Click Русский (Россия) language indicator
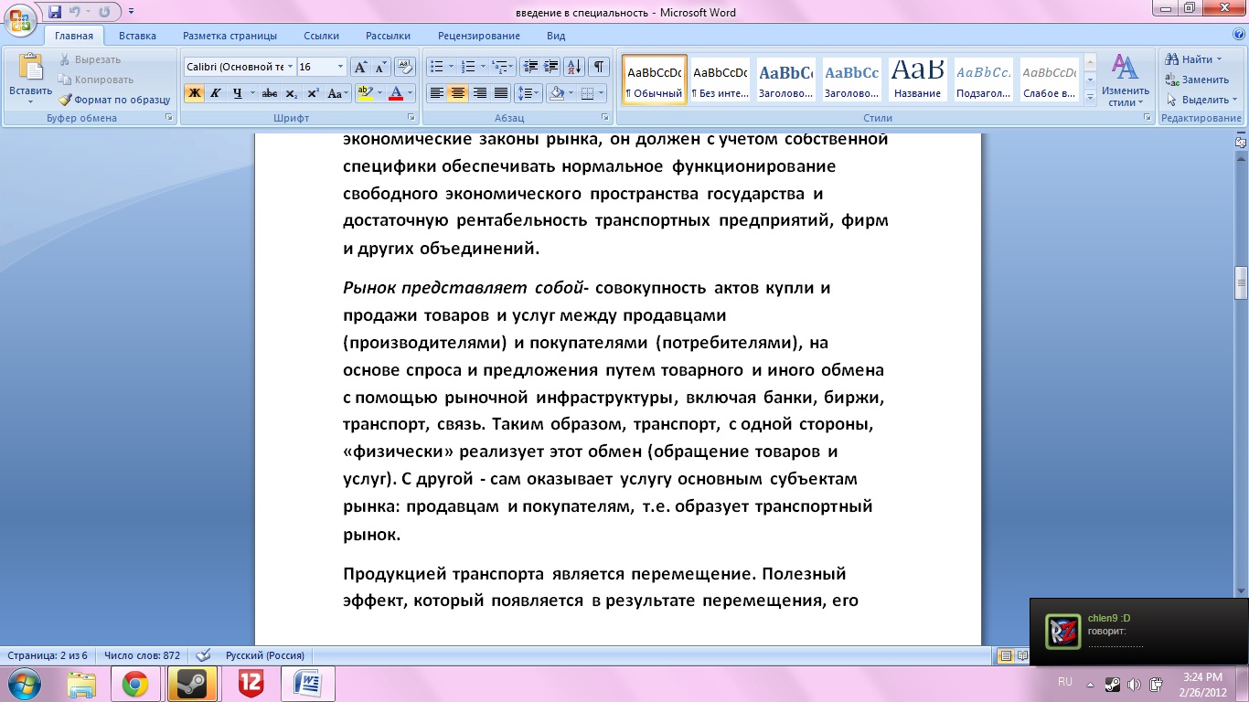 pos(265,655)
